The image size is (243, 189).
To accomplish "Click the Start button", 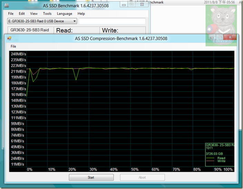I will coord(91,177).
